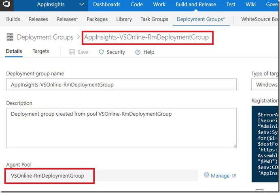The height and width of the screenshot is (193, 280).
Task: Click the Deployment group name label
Action: click(x=35, y=74)
